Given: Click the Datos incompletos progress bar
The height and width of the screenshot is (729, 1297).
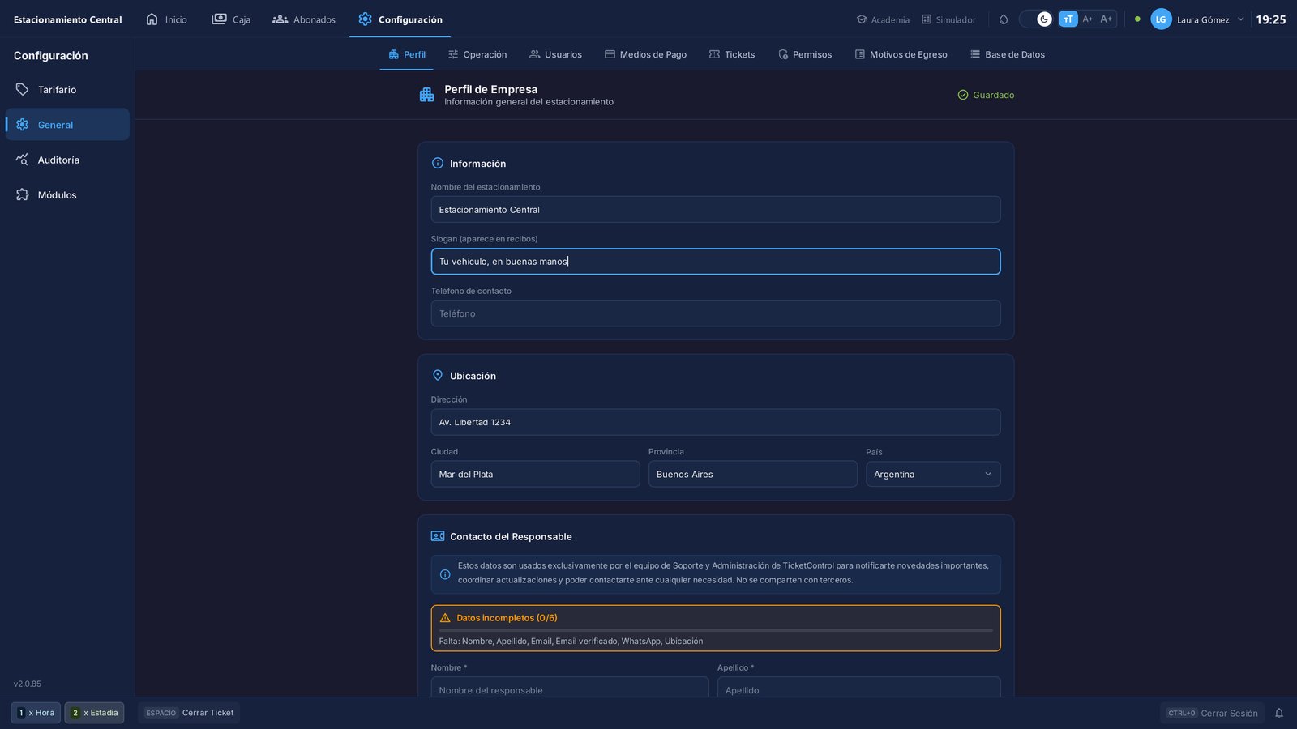Looking at the screenshot, I should coord(716,630).
